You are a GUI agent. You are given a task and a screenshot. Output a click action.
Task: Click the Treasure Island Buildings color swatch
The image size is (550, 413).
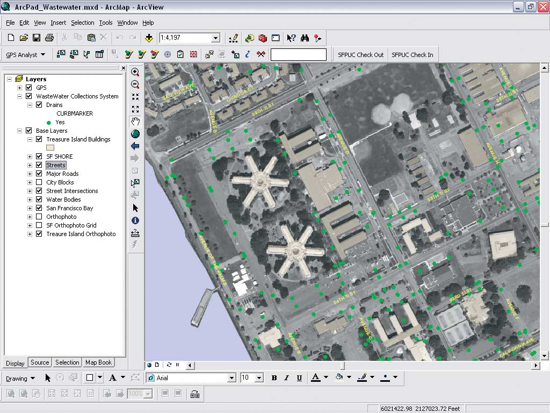[x=50, y=147]
